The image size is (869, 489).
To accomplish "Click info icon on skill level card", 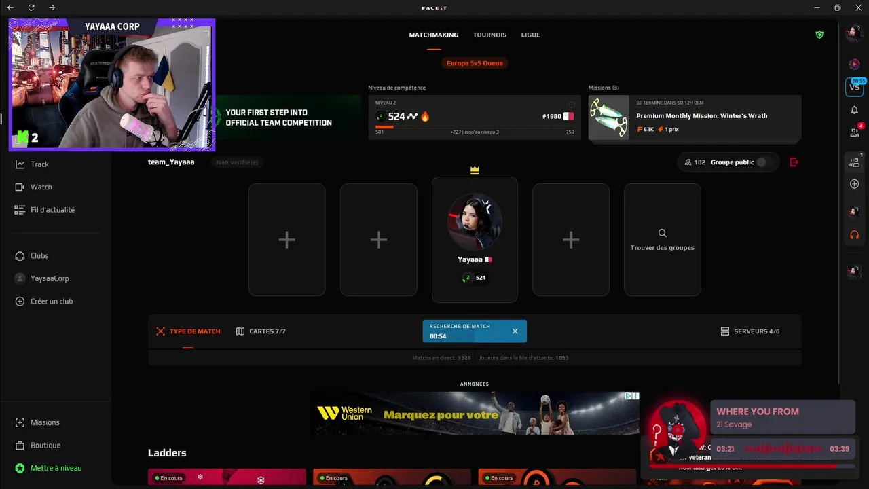I will point(572,105).
